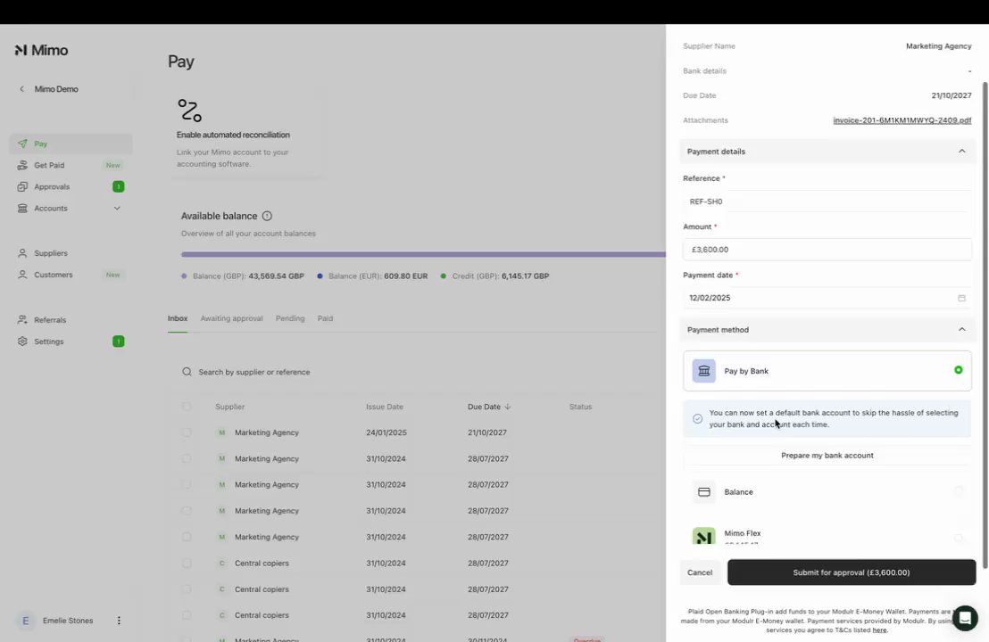Click the Get Paid sidebar icon
The height and width of the screenshot is (642, 989).
tap(22, 165)
